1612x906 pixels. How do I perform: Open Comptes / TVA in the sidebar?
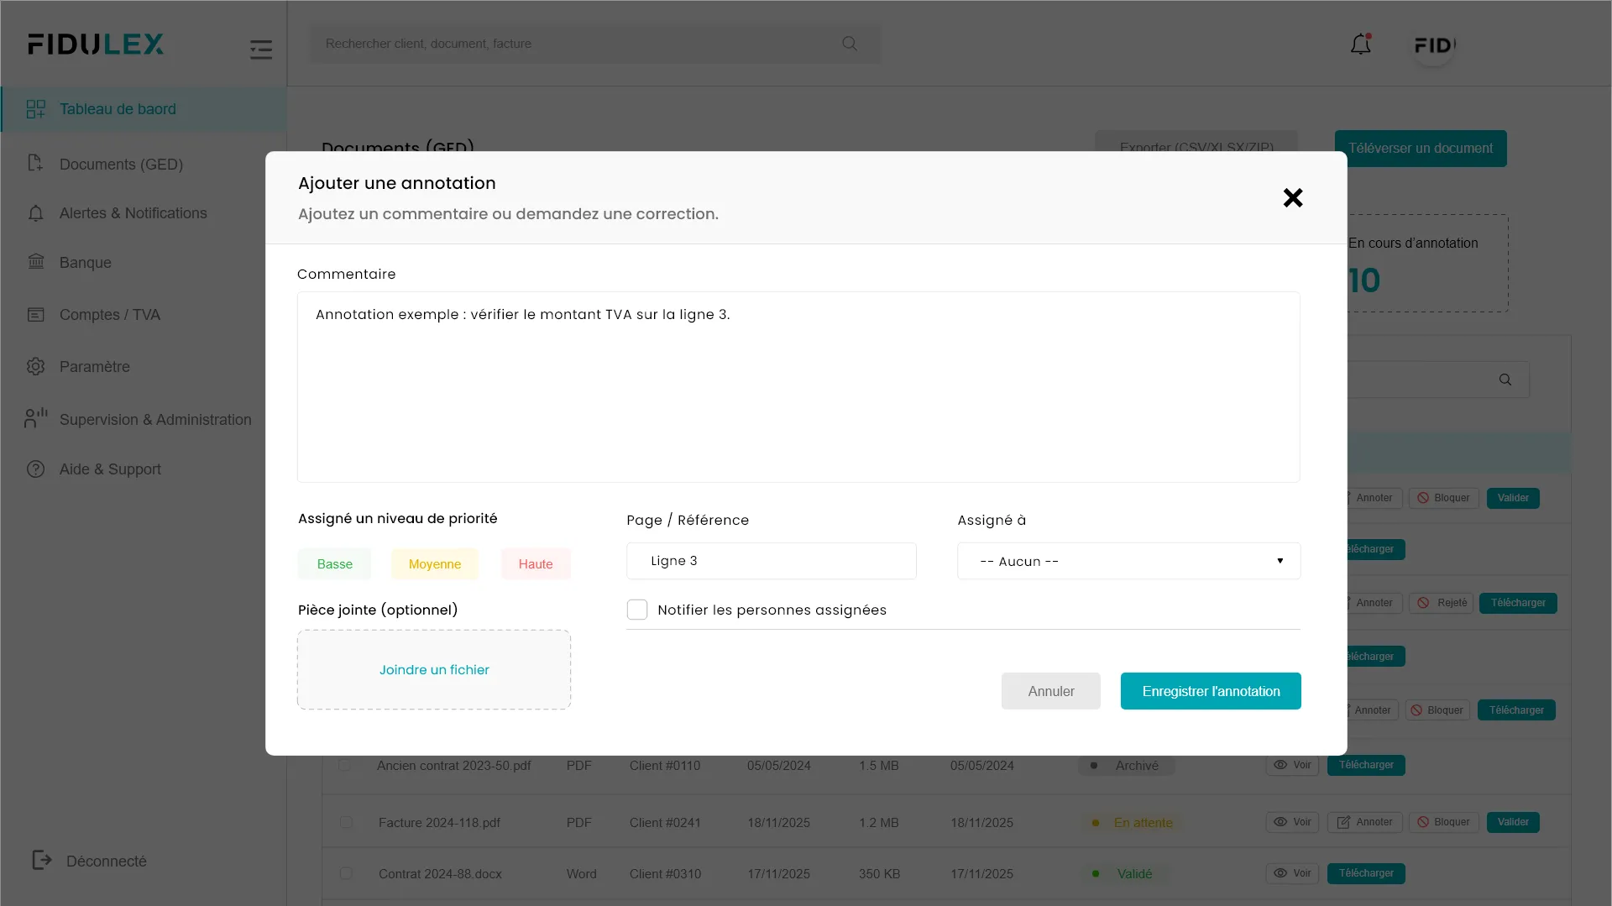109,315
